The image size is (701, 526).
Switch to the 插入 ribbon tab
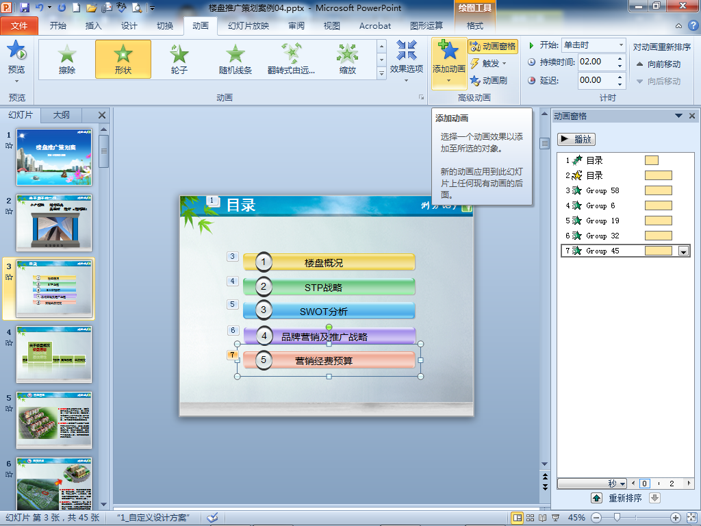click(x=93, y=26)
